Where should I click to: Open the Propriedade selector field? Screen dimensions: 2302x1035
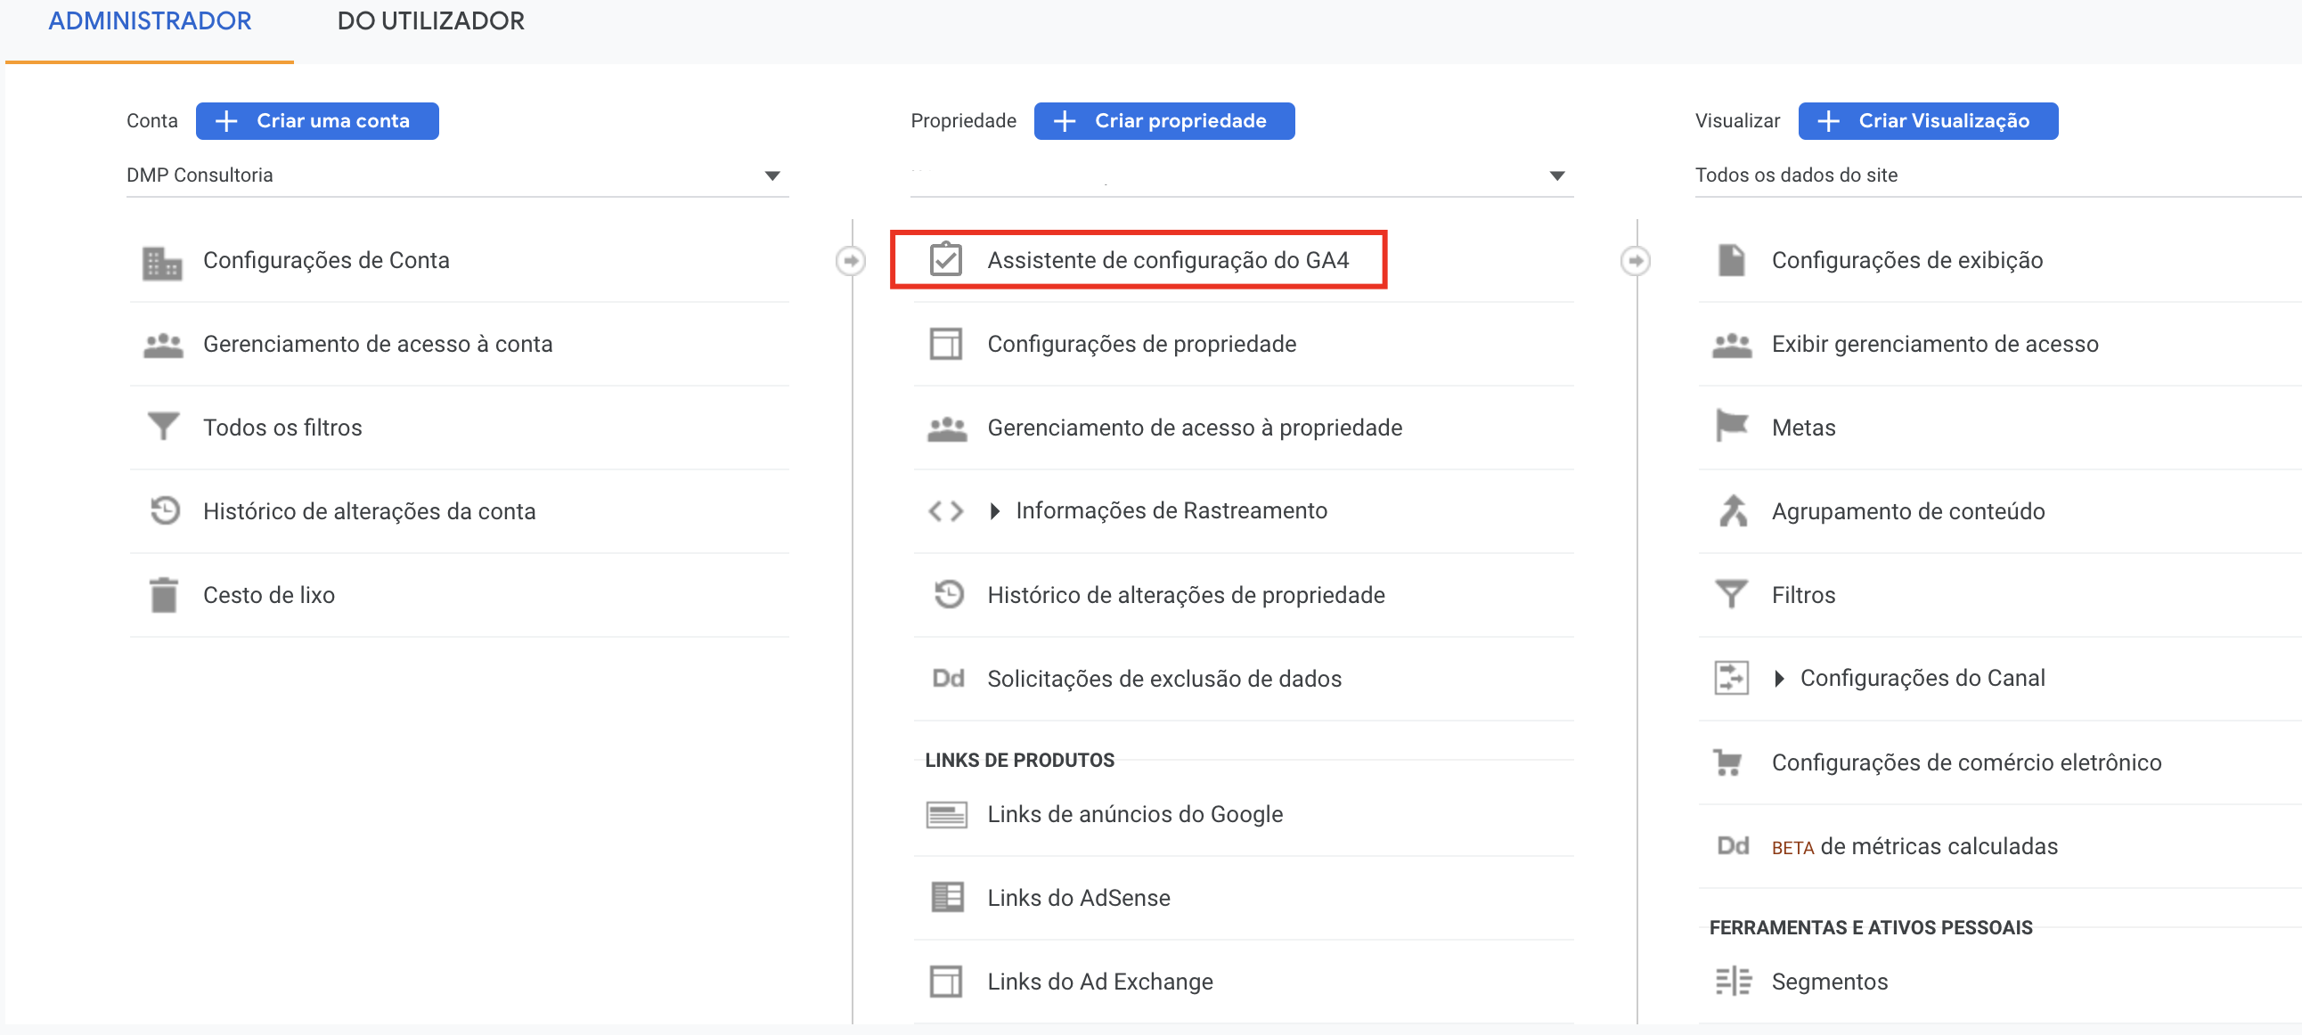[x=1240, y=175]
